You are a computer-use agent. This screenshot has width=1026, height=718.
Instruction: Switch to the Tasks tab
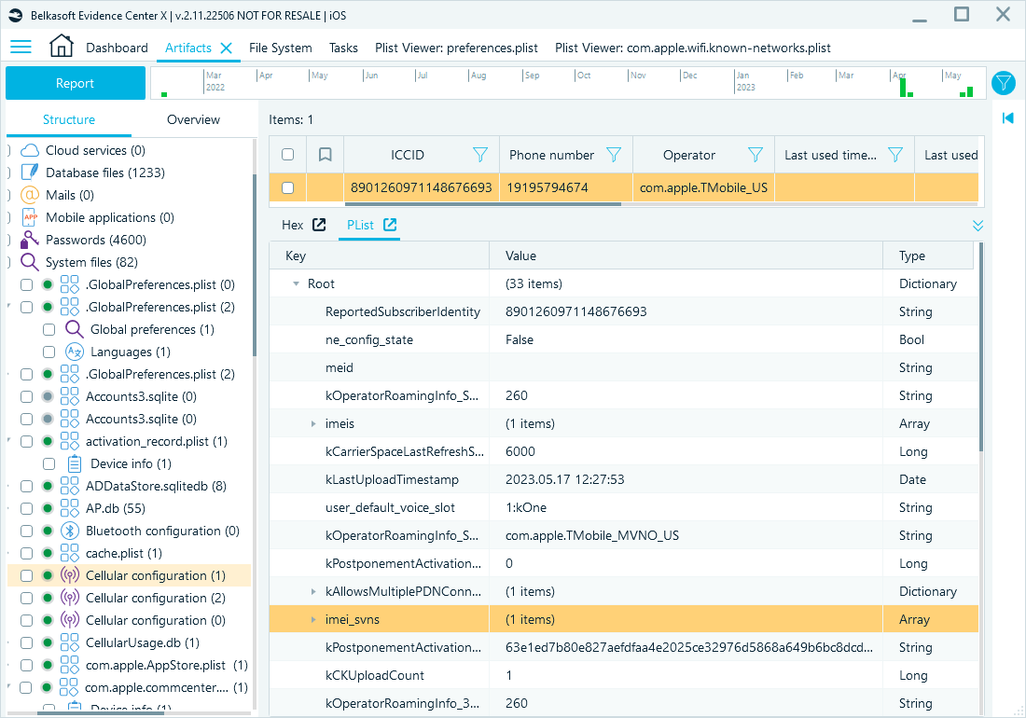(343, 48)
